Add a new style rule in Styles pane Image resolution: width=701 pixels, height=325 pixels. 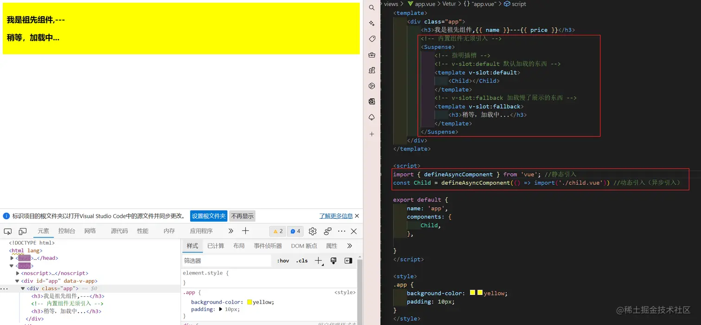click(319, 261)
